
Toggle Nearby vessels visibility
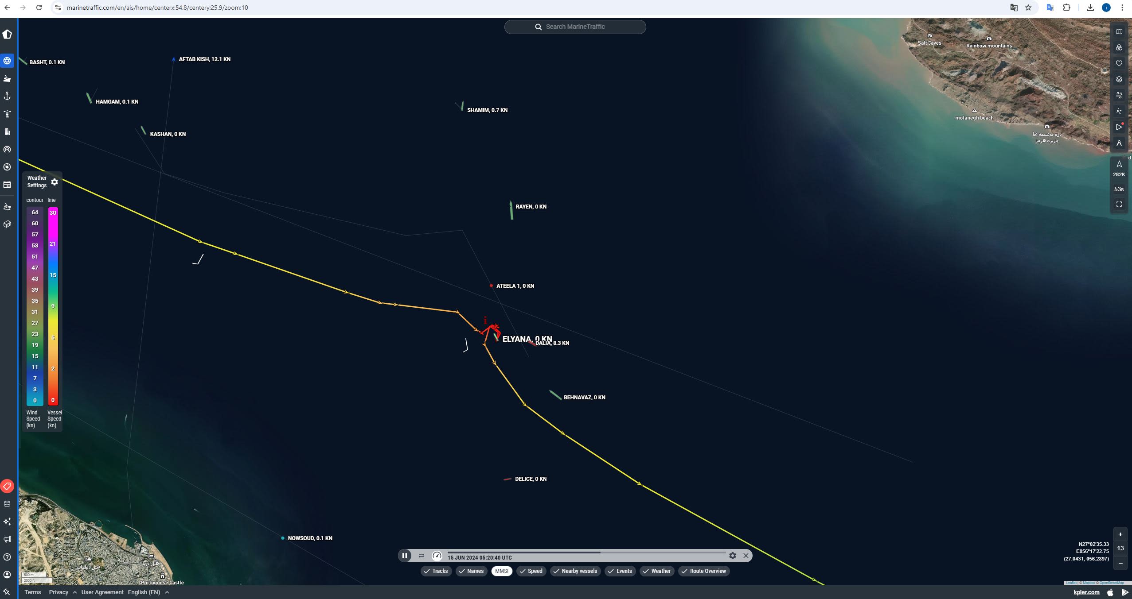tap(575, 571)
